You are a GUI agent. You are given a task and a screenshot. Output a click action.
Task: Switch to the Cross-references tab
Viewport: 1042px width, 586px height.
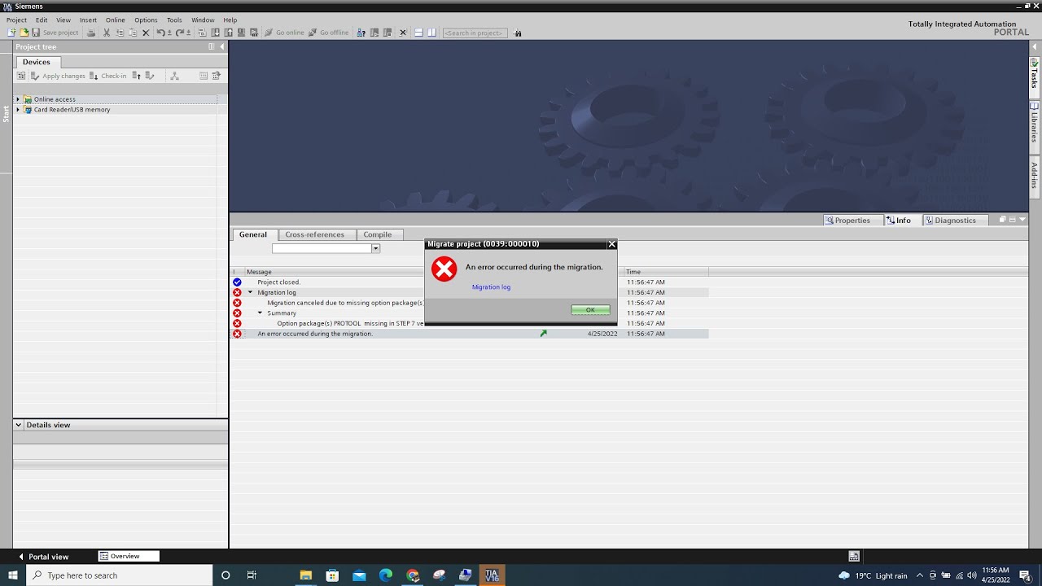point(314,234)
